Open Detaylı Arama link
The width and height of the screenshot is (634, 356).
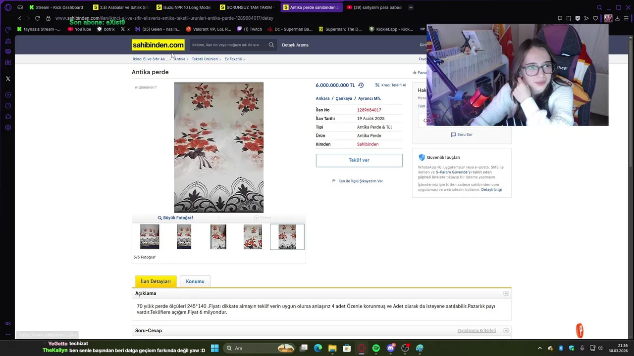pos(295,45)
